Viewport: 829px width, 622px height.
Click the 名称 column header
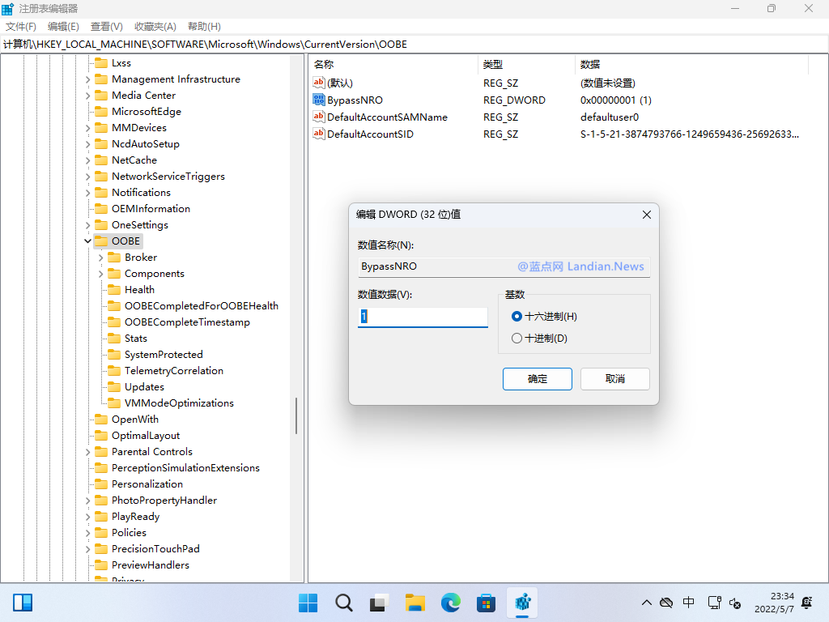pos(393,65)
